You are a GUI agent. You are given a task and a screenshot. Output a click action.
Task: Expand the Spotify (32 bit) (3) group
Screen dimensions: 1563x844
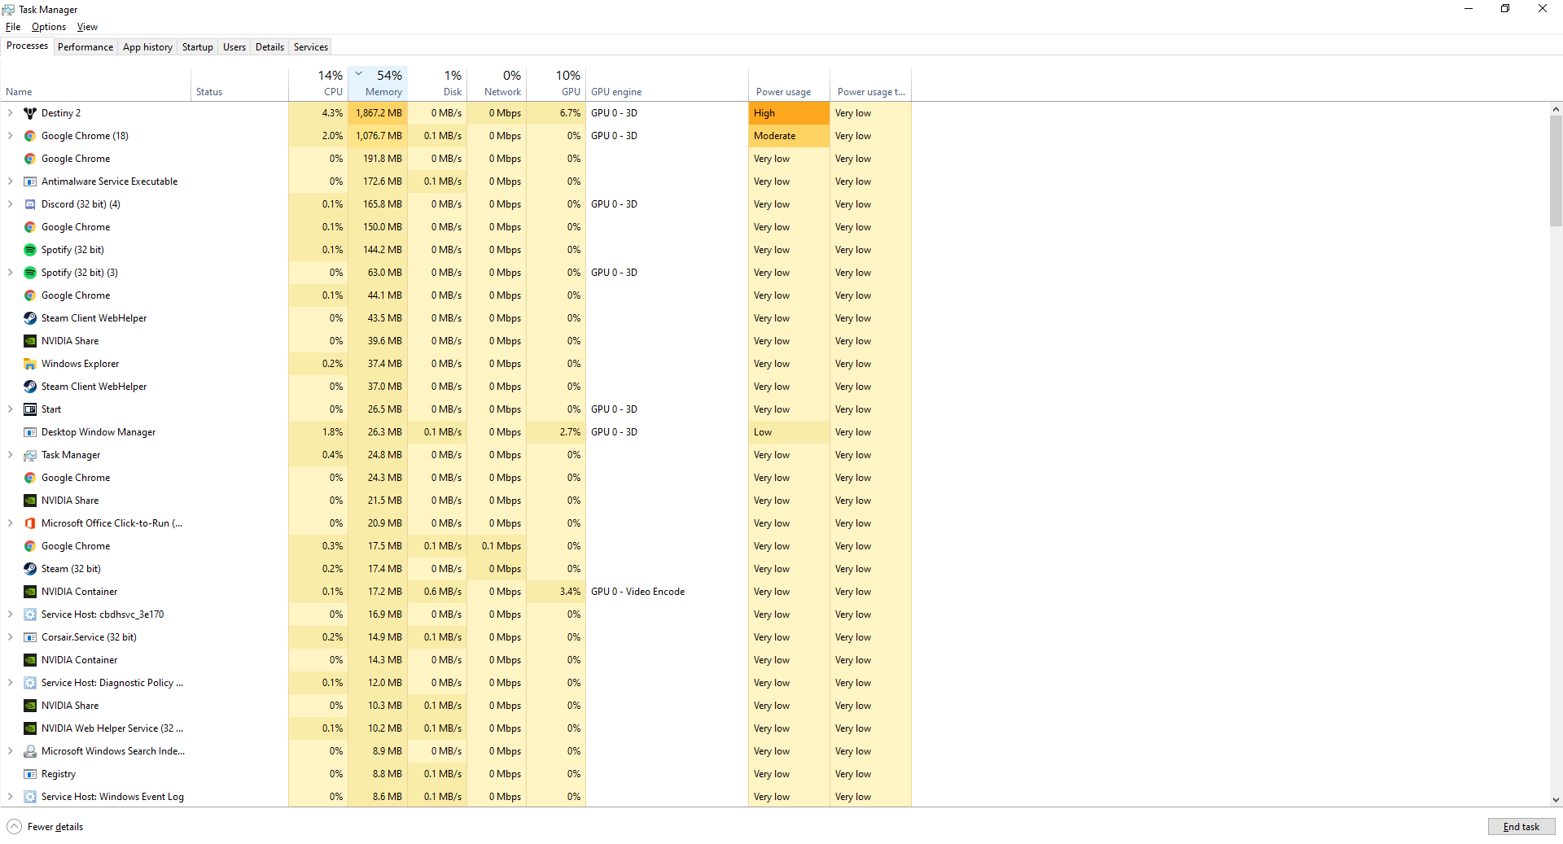tap(10, 273)
